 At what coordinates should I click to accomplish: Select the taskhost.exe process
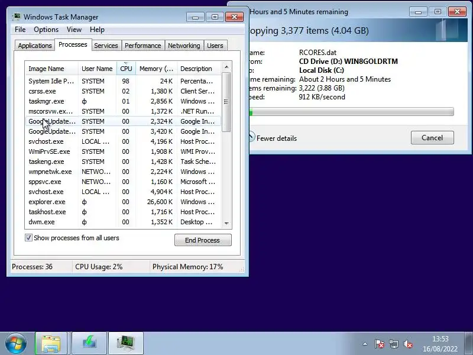pos(123,212)
